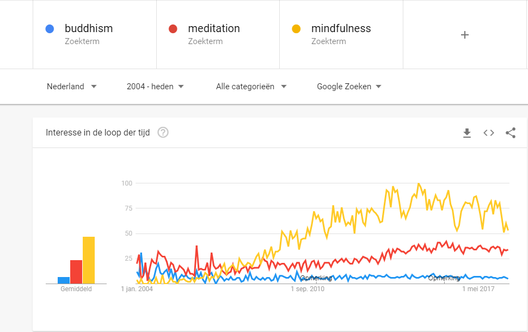Download the interest over time chart data
This screenshot has width=528, height=332.
click(x=466, y=133)
